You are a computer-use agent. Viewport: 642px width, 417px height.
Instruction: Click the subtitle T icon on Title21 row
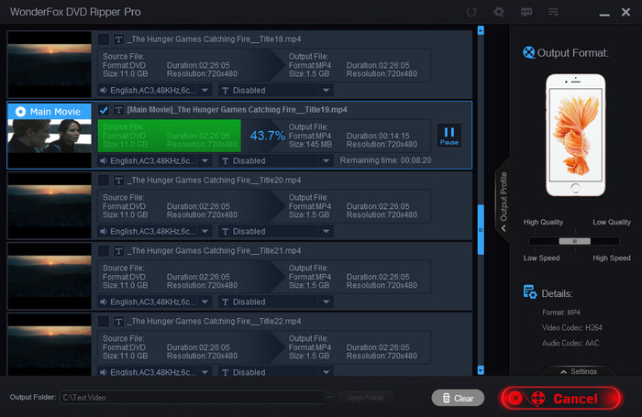click(x=226, y=302)
